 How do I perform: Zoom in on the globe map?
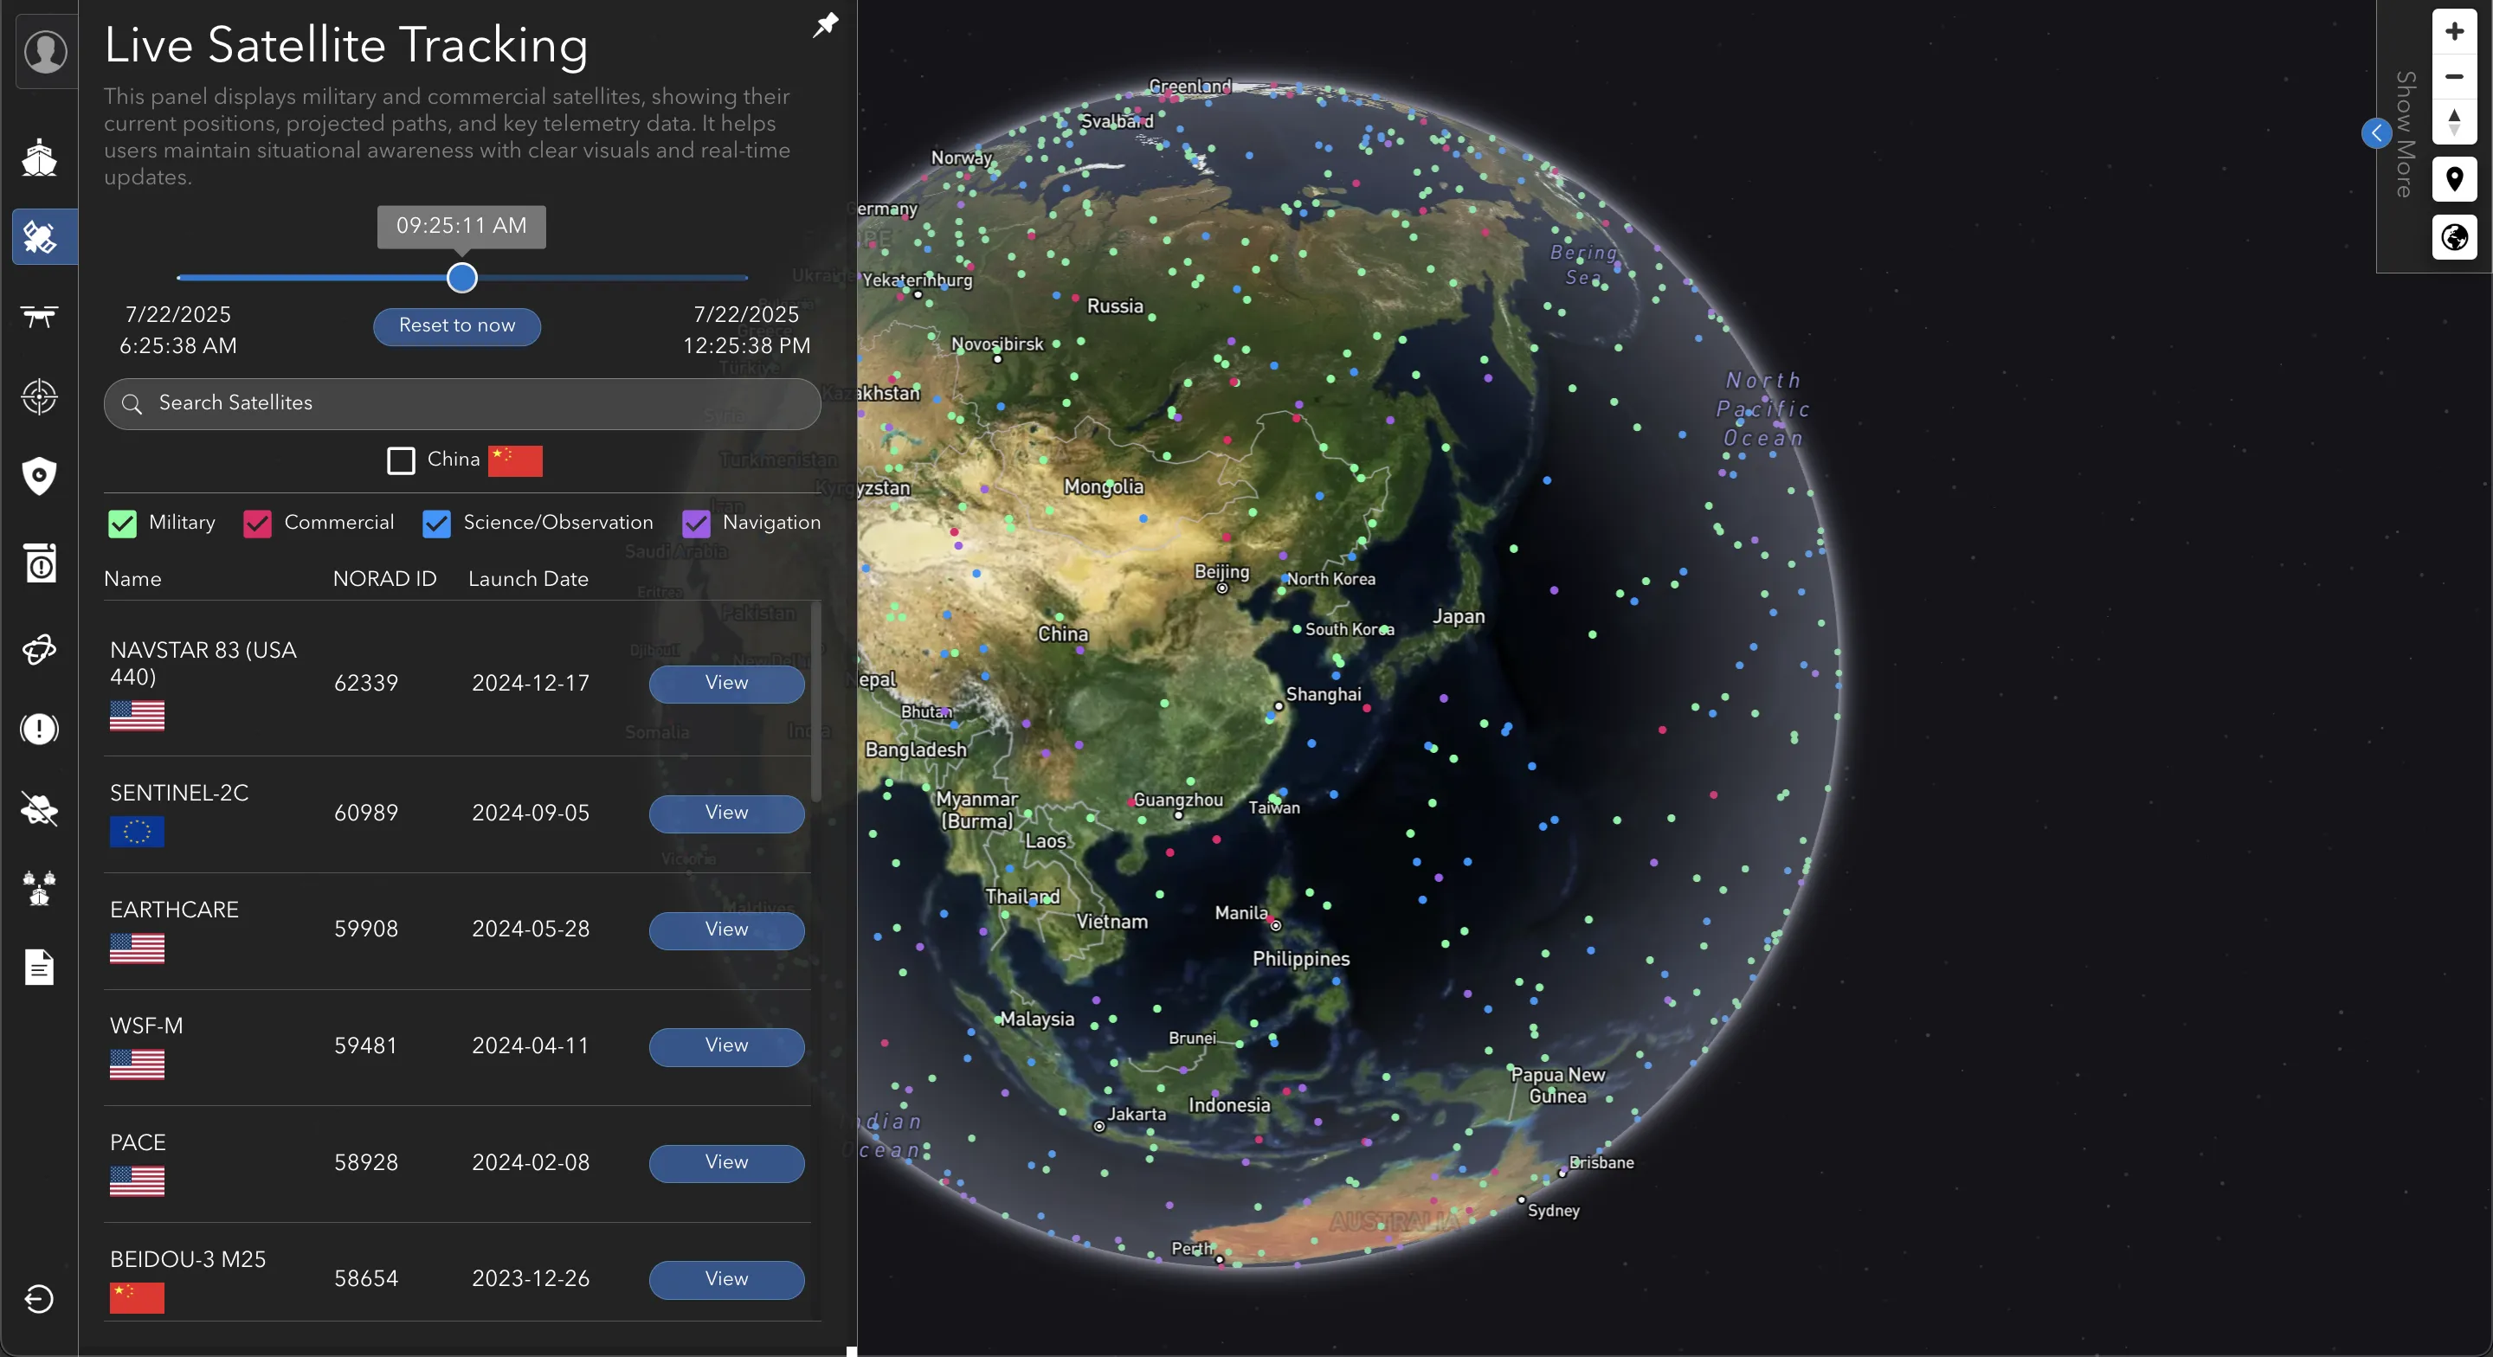click(x=2453, y=32)
